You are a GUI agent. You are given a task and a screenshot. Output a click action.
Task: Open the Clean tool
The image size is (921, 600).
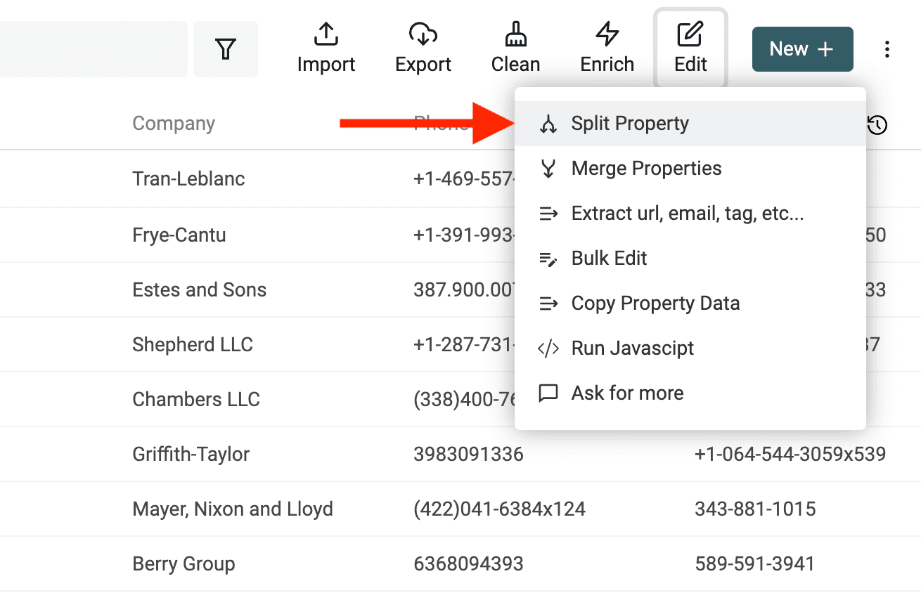515,46
